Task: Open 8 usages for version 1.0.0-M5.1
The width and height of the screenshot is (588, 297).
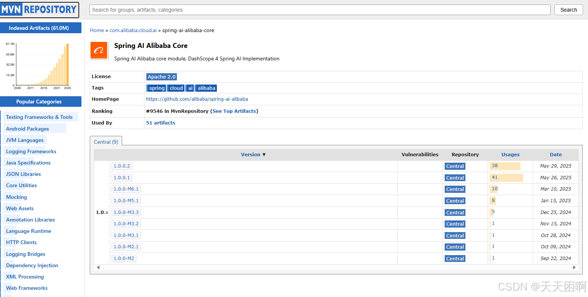Action: (493, 200)
